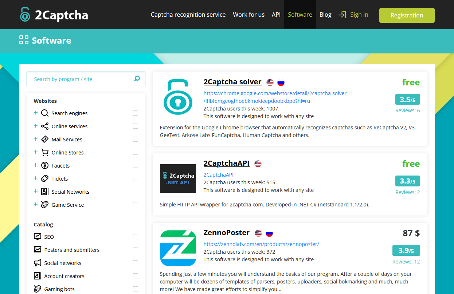
Task: Click the Software grid icon in banner
Action: [24, 40]
